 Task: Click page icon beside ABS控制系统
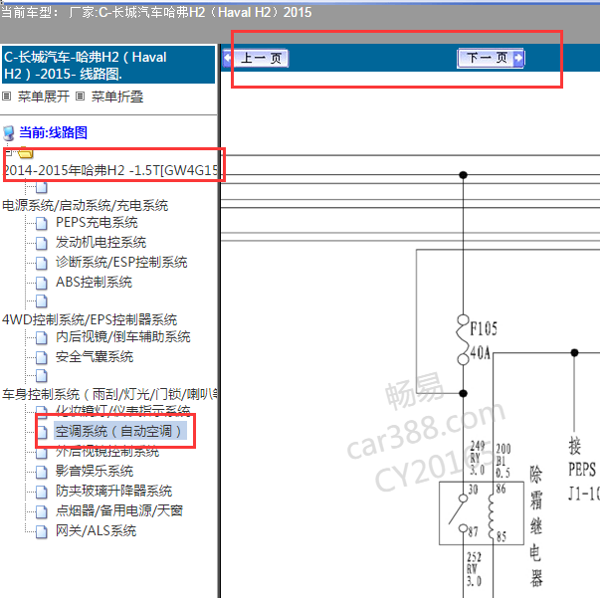point(42,283)
